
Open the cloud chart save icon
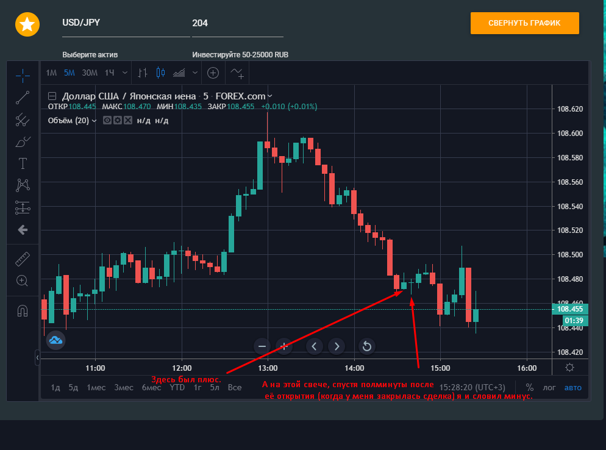[55, 340]
